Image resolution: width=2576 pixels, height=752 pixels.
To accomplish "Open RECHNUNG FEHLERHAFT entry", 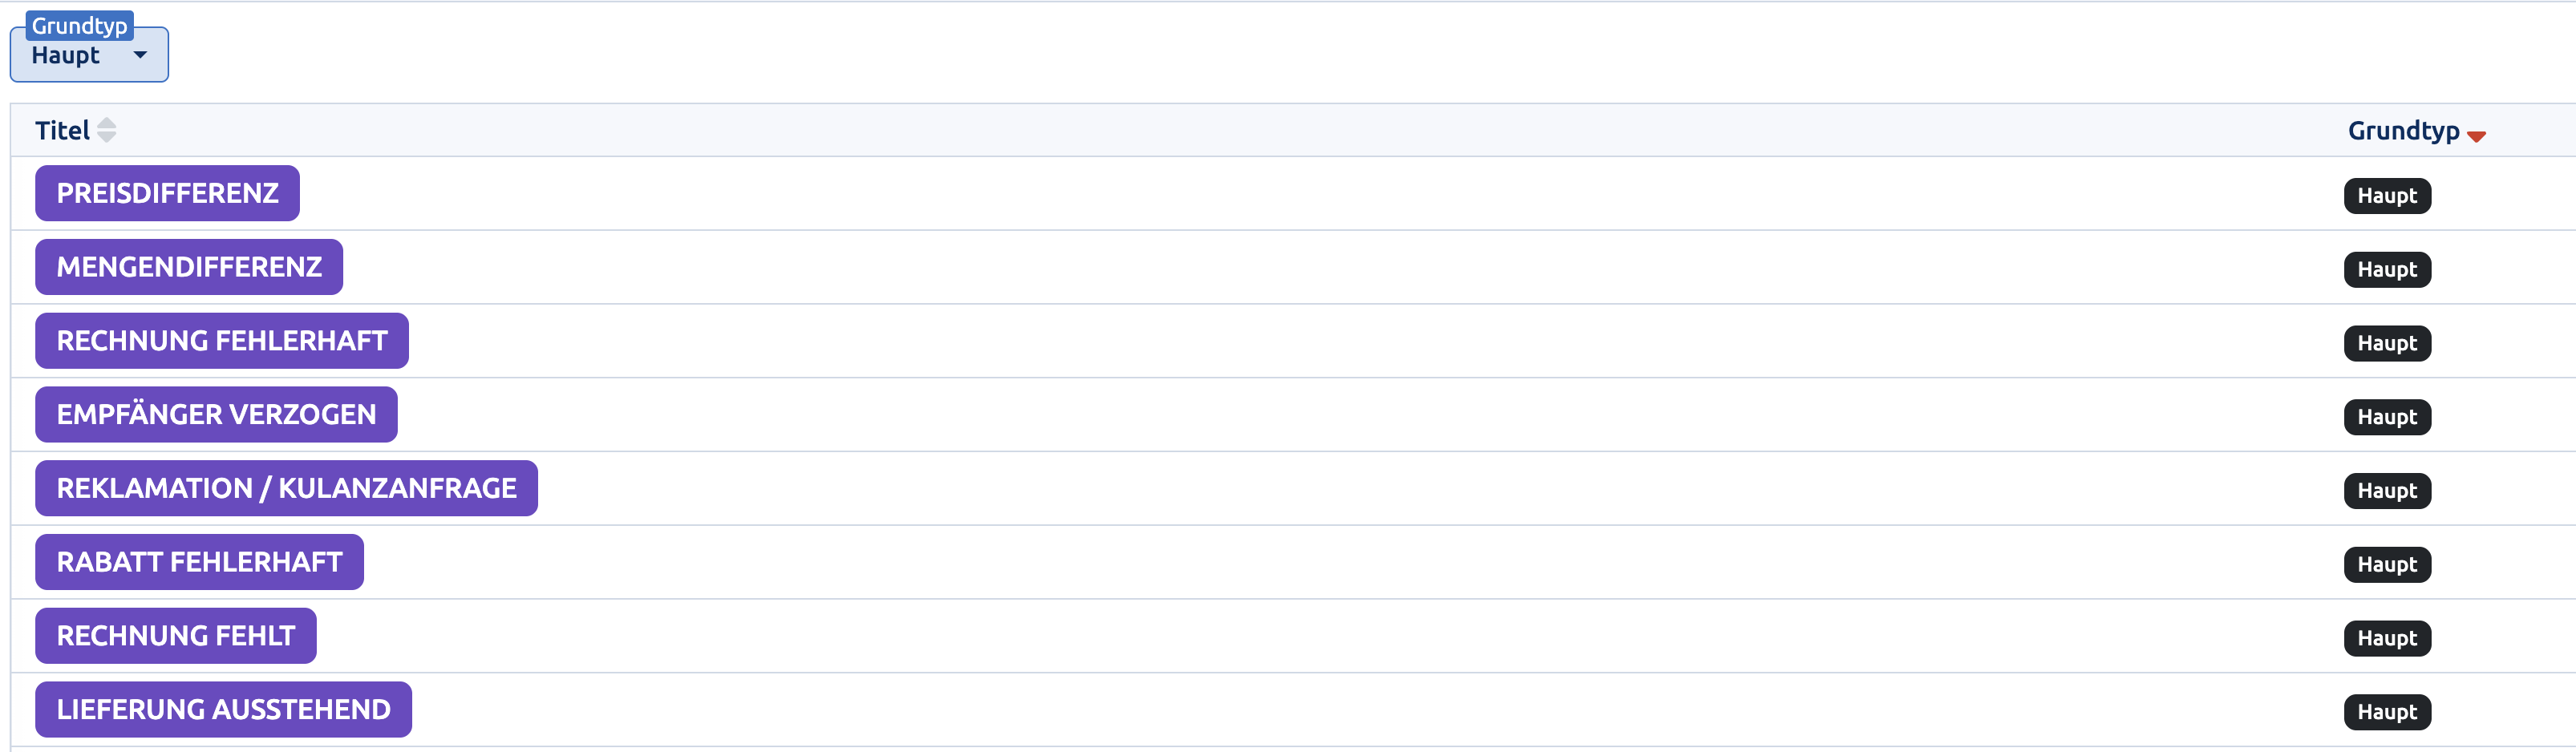I will click(222, 341).
